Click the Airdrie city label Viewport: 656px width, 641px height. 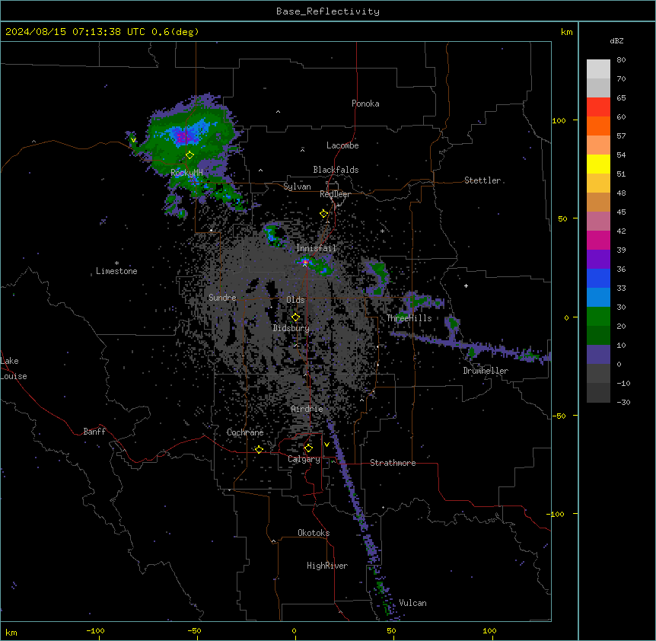point(307,409)
